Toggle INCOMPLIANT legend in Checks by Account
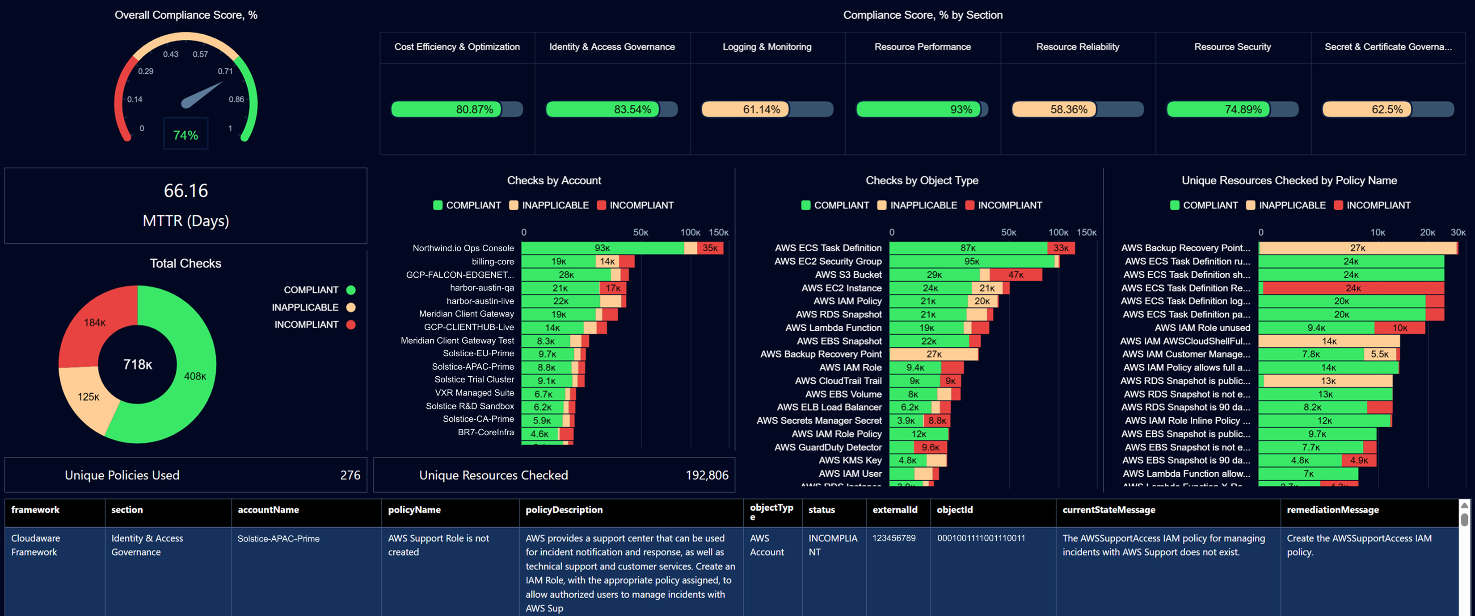 coord(635,205)
